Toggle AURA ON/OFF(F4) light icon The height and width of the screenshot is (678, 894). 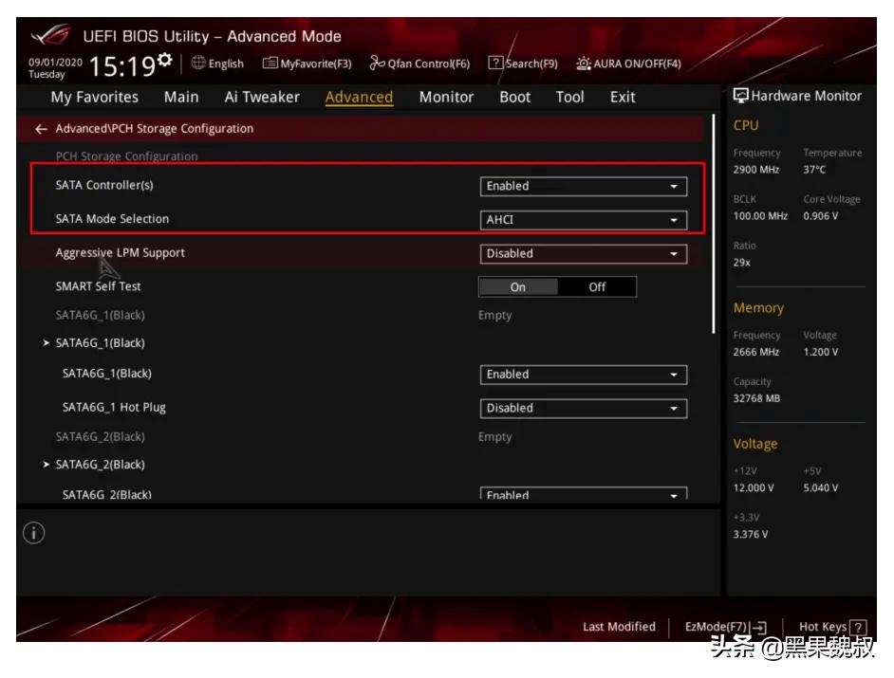pyautogui.click(x=584, y=63)
